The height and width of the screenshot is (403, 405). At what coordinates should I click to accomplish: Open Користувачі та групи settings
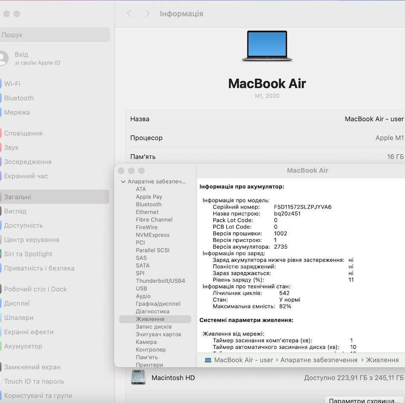(x=38, y=395)
